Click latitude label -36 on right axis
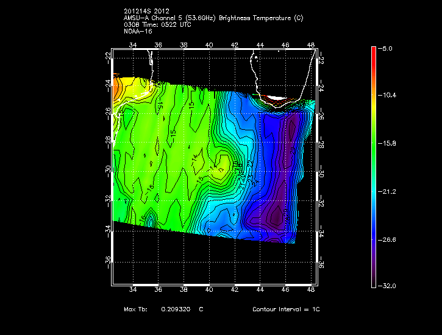The height and width of the screenshot is (335, 442). [x=322, y=263]
